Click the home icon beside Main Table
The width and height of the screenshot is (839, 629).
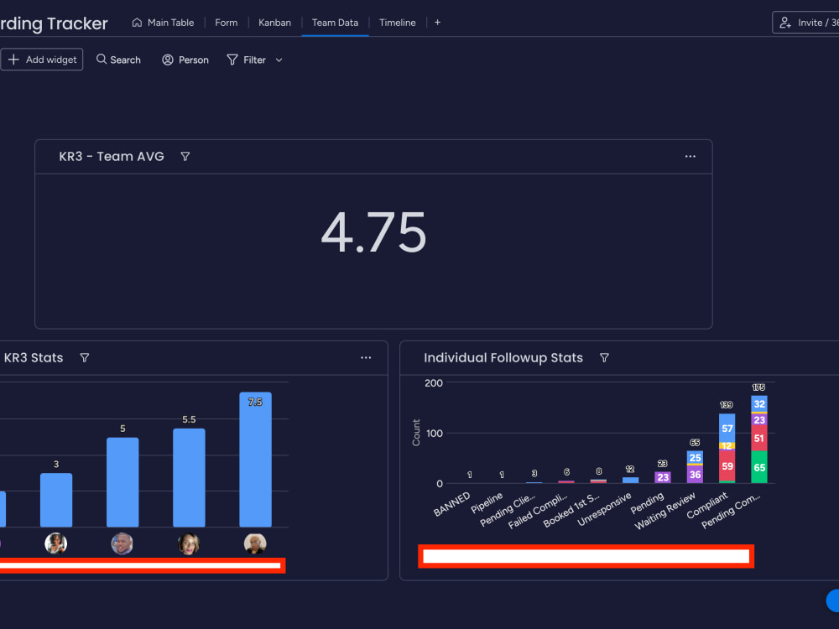137,23
